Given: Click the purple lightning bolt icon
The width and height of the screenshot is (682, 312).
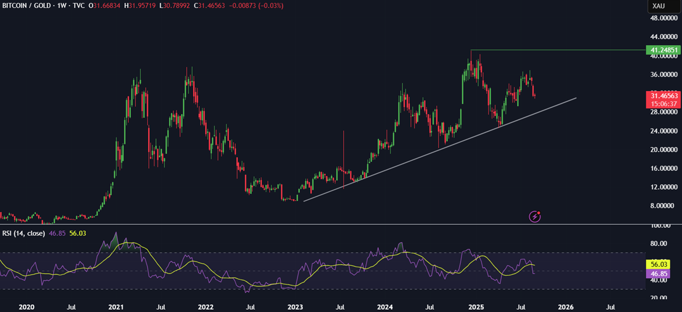Looking at the screenshot, I should (x=535, y=216).
